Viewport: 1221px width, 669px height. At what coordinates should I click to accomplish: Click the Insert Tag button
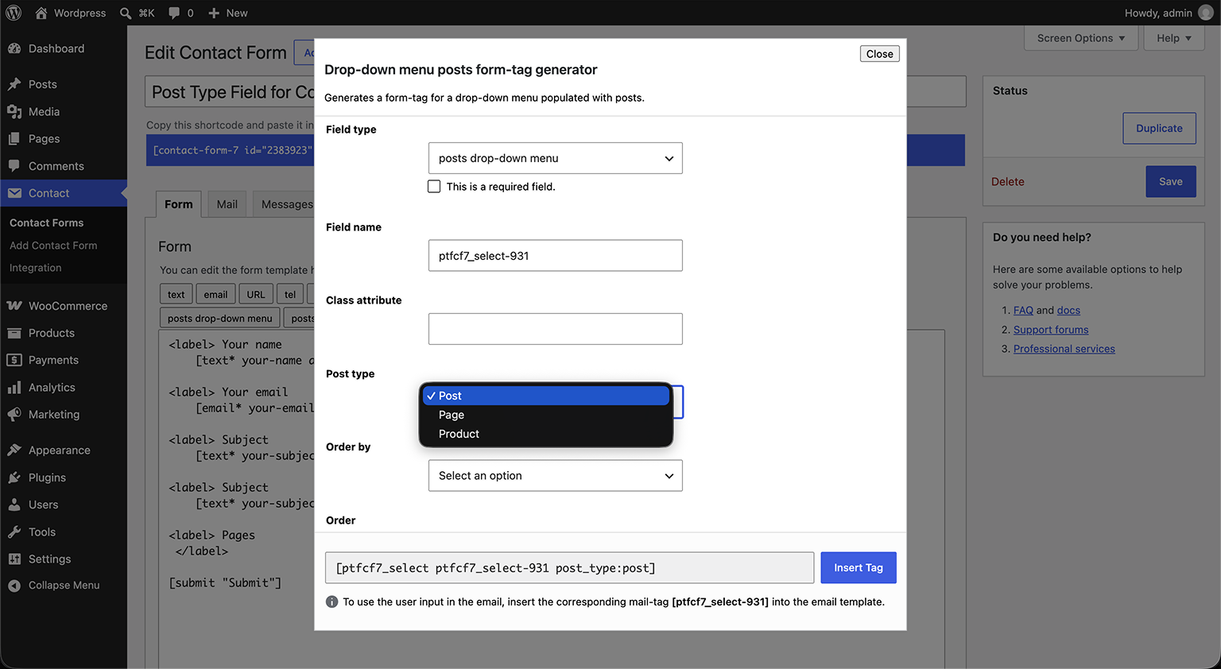(859, 568)
